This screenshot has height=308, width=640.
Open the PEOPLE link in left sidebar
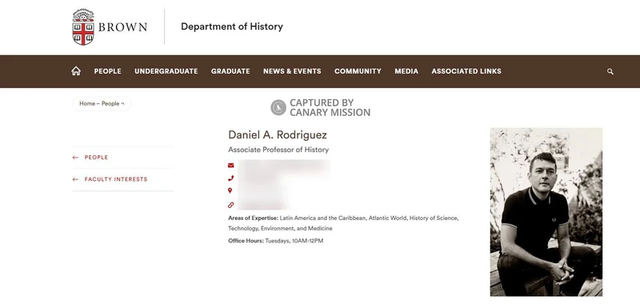click(96, 158)
